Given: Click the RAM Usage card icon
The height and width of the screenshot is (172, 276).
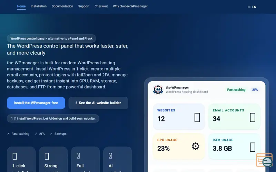Looking at the screenshot, I should [x=253, y=147].
